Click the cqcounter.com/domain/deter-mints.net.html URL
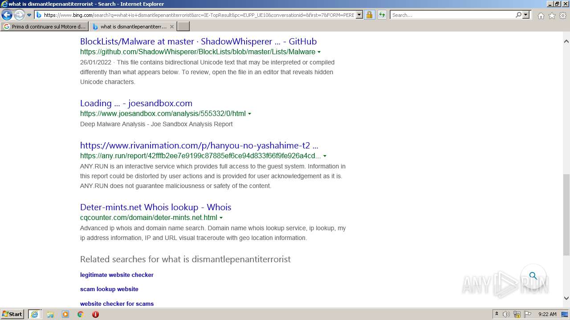The image size is (570, 320). coord(149,218)
